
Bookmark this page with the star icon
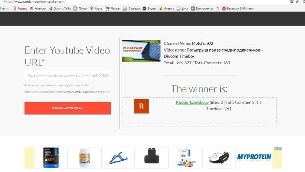tap(297, 2)
